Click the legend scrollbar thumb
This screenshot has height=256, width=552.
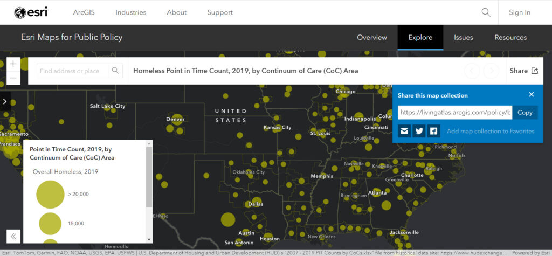tap(149, 177)
